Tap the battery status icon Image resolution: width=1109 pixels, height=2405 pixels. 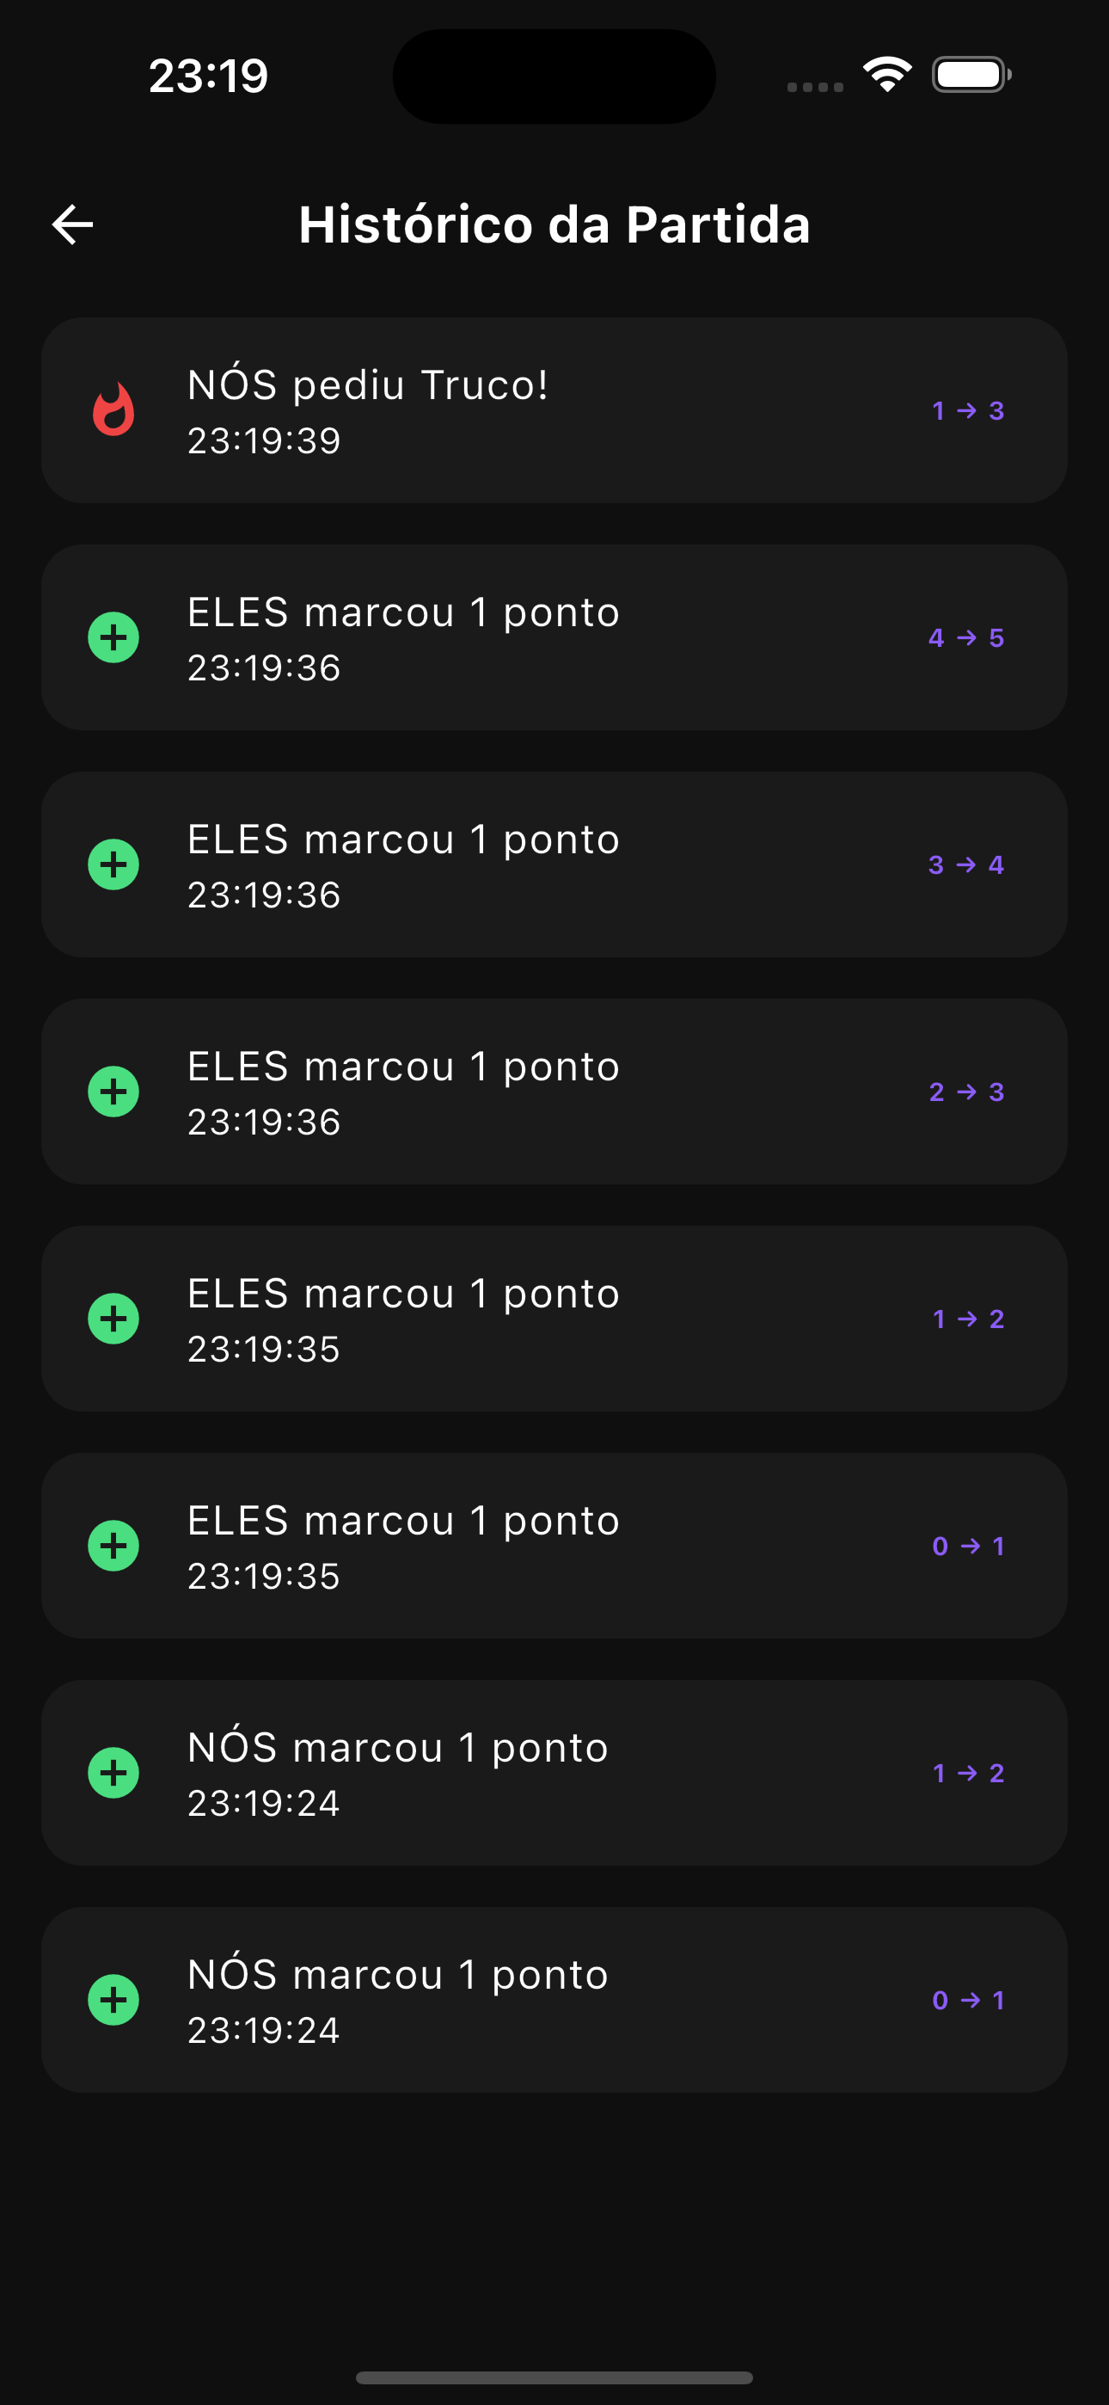tap(971, 75)
